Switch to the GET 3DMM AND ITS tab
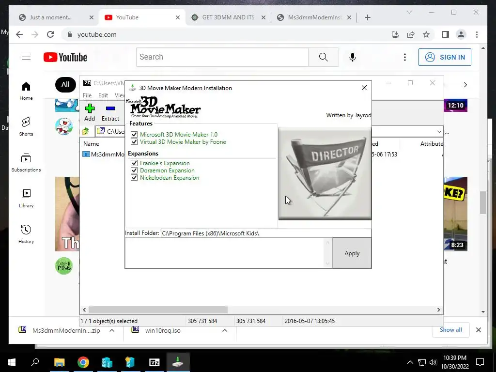The width and height of the screenshot is (496, 372). pos(228,17)
